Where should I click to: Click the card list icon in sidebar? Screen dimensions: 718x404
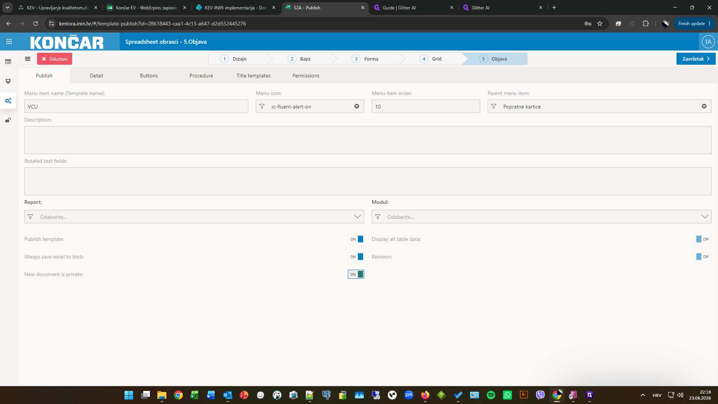pos(8,62)
